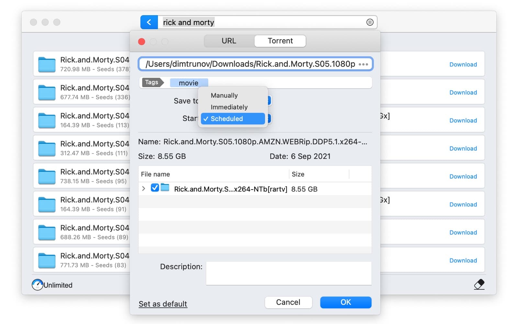Pause search via circled pause icon
This screenshot has width=518, height=324.
[370, 22]
